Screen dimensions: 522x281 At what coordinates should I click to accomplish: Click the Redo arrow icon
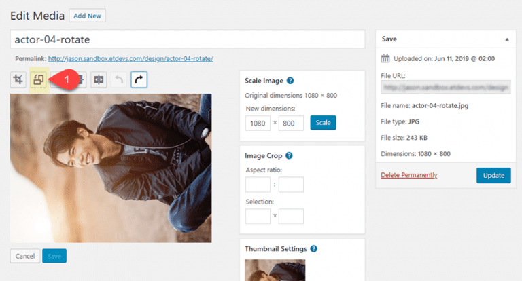[x=139, y=79]
